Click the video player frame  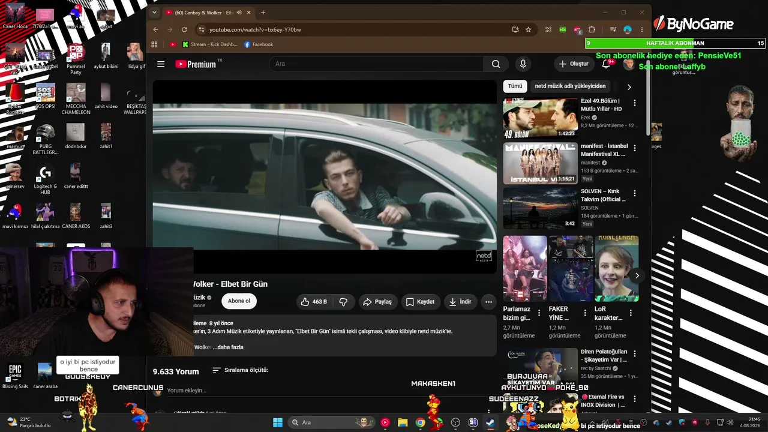tap(325, 177)
